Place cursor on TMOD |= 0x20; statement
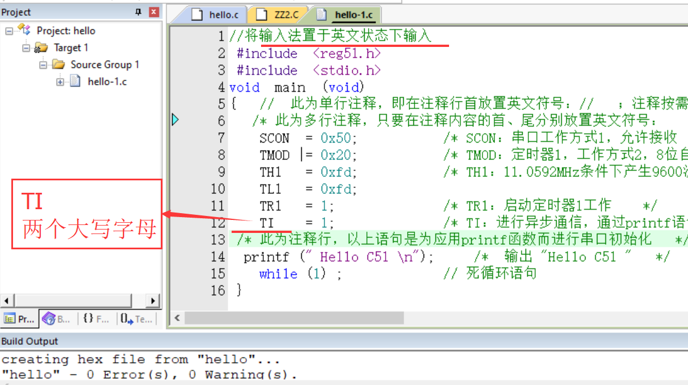 tap(308, 155)
